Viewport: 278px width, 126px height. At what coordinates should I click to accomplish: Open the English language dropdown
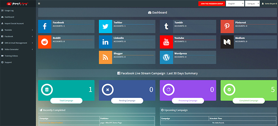pos(235,3)
